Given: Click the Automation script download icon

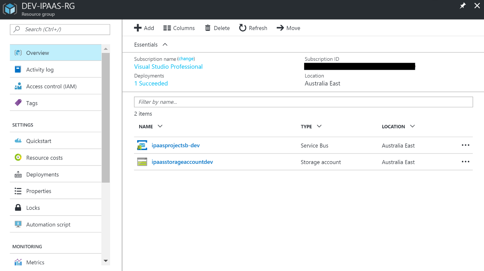Looking at the screenshot, I should point(18,224).
